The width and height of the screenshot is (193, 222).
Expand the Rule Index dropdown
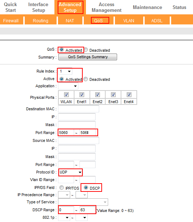(x=65, y=71)
